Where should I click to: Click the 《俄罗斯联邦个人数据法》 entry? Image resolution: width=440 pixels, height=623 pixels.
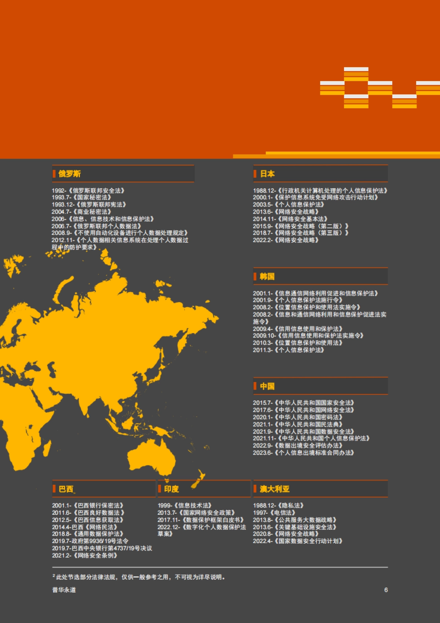coord(96,226)
